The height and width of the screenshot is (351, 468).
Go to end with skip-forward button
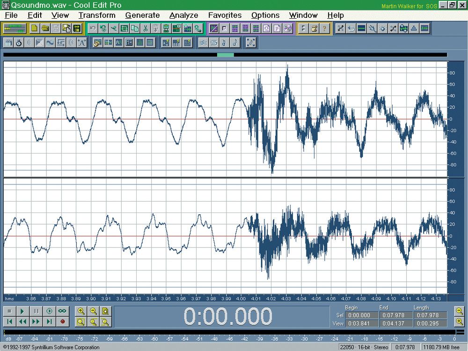49,322
